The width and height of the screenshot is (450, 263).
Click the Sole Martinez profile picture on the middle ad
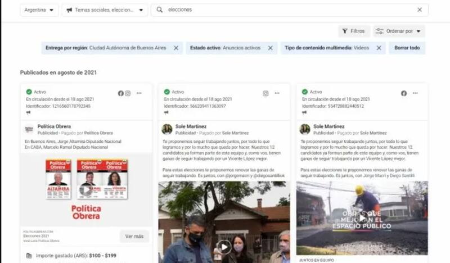click(x=167, y=129)
